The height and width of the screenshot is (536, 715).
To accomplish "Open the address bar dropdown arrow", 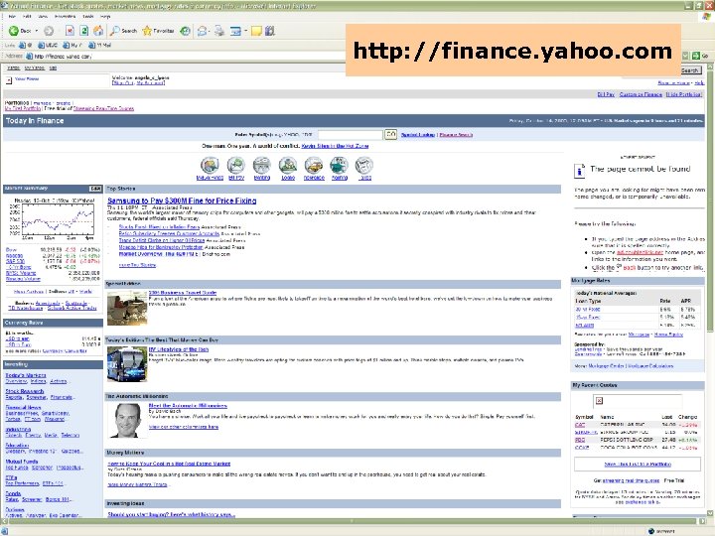I will coord(685,56).
